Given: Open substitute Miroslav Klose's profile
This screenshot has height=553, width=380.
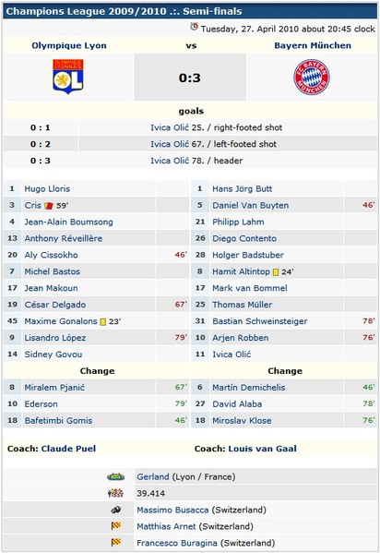Looking at the screenshot, I should 242,420.
